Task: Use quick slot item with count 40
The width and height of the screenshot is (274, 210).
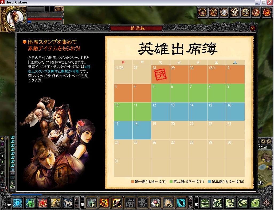Action: [155, 203]
